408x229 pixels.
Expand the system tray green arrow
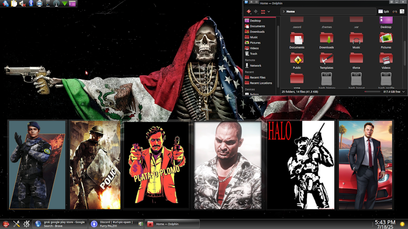[x=65, y=4]
